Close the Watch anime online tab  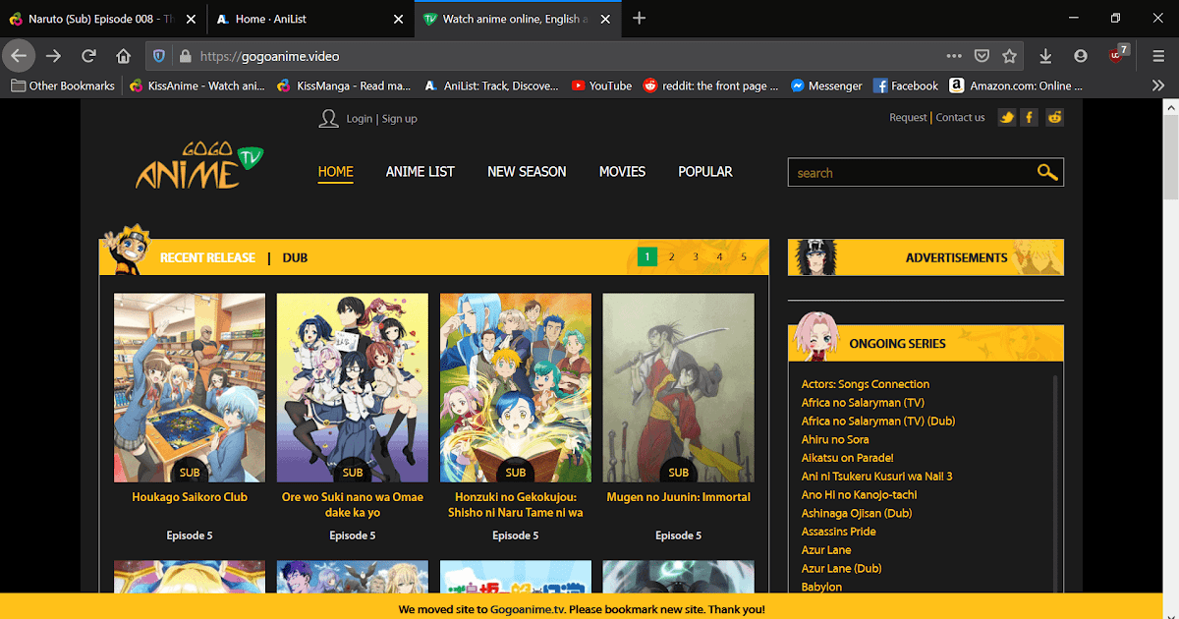point(606,19)
